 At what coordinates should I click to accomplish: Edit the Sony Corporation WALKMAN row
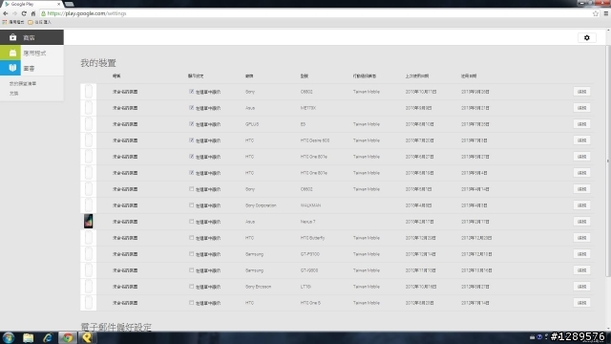tap(581, 205)
